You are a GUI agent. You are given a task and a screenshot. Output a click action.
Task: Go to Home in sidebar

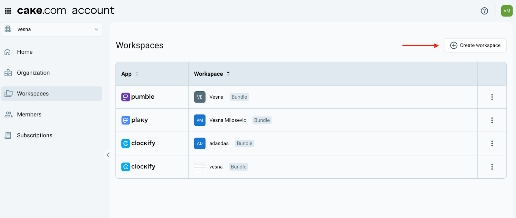(x=52, y=52)
